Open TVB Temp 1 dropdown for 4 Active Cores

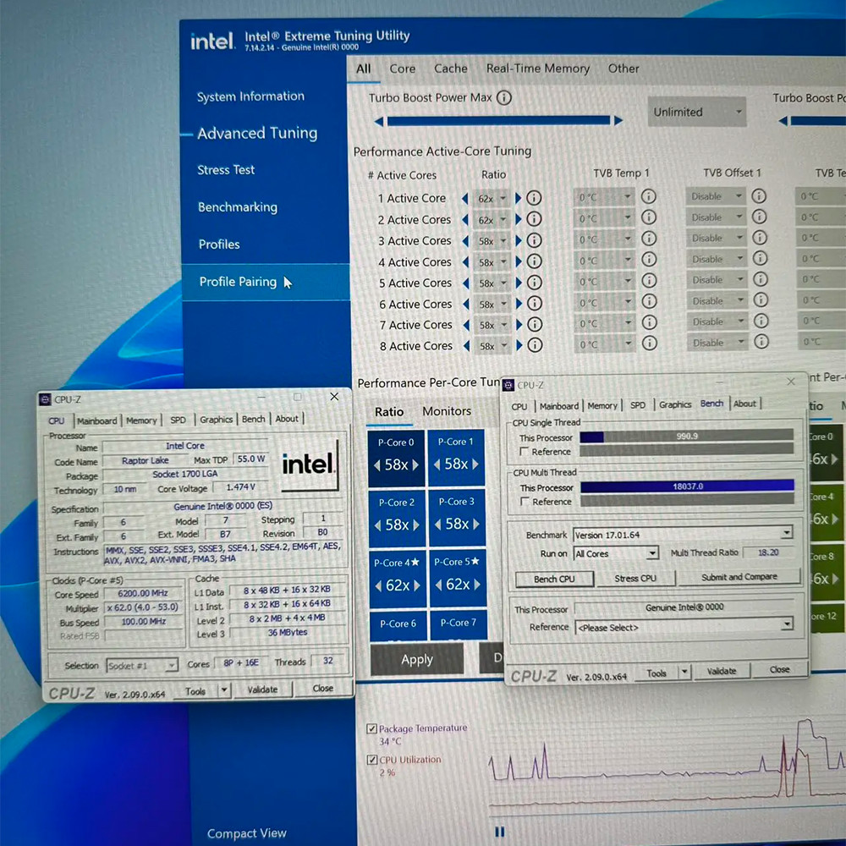pyautogui.click(x=604, y=260)
